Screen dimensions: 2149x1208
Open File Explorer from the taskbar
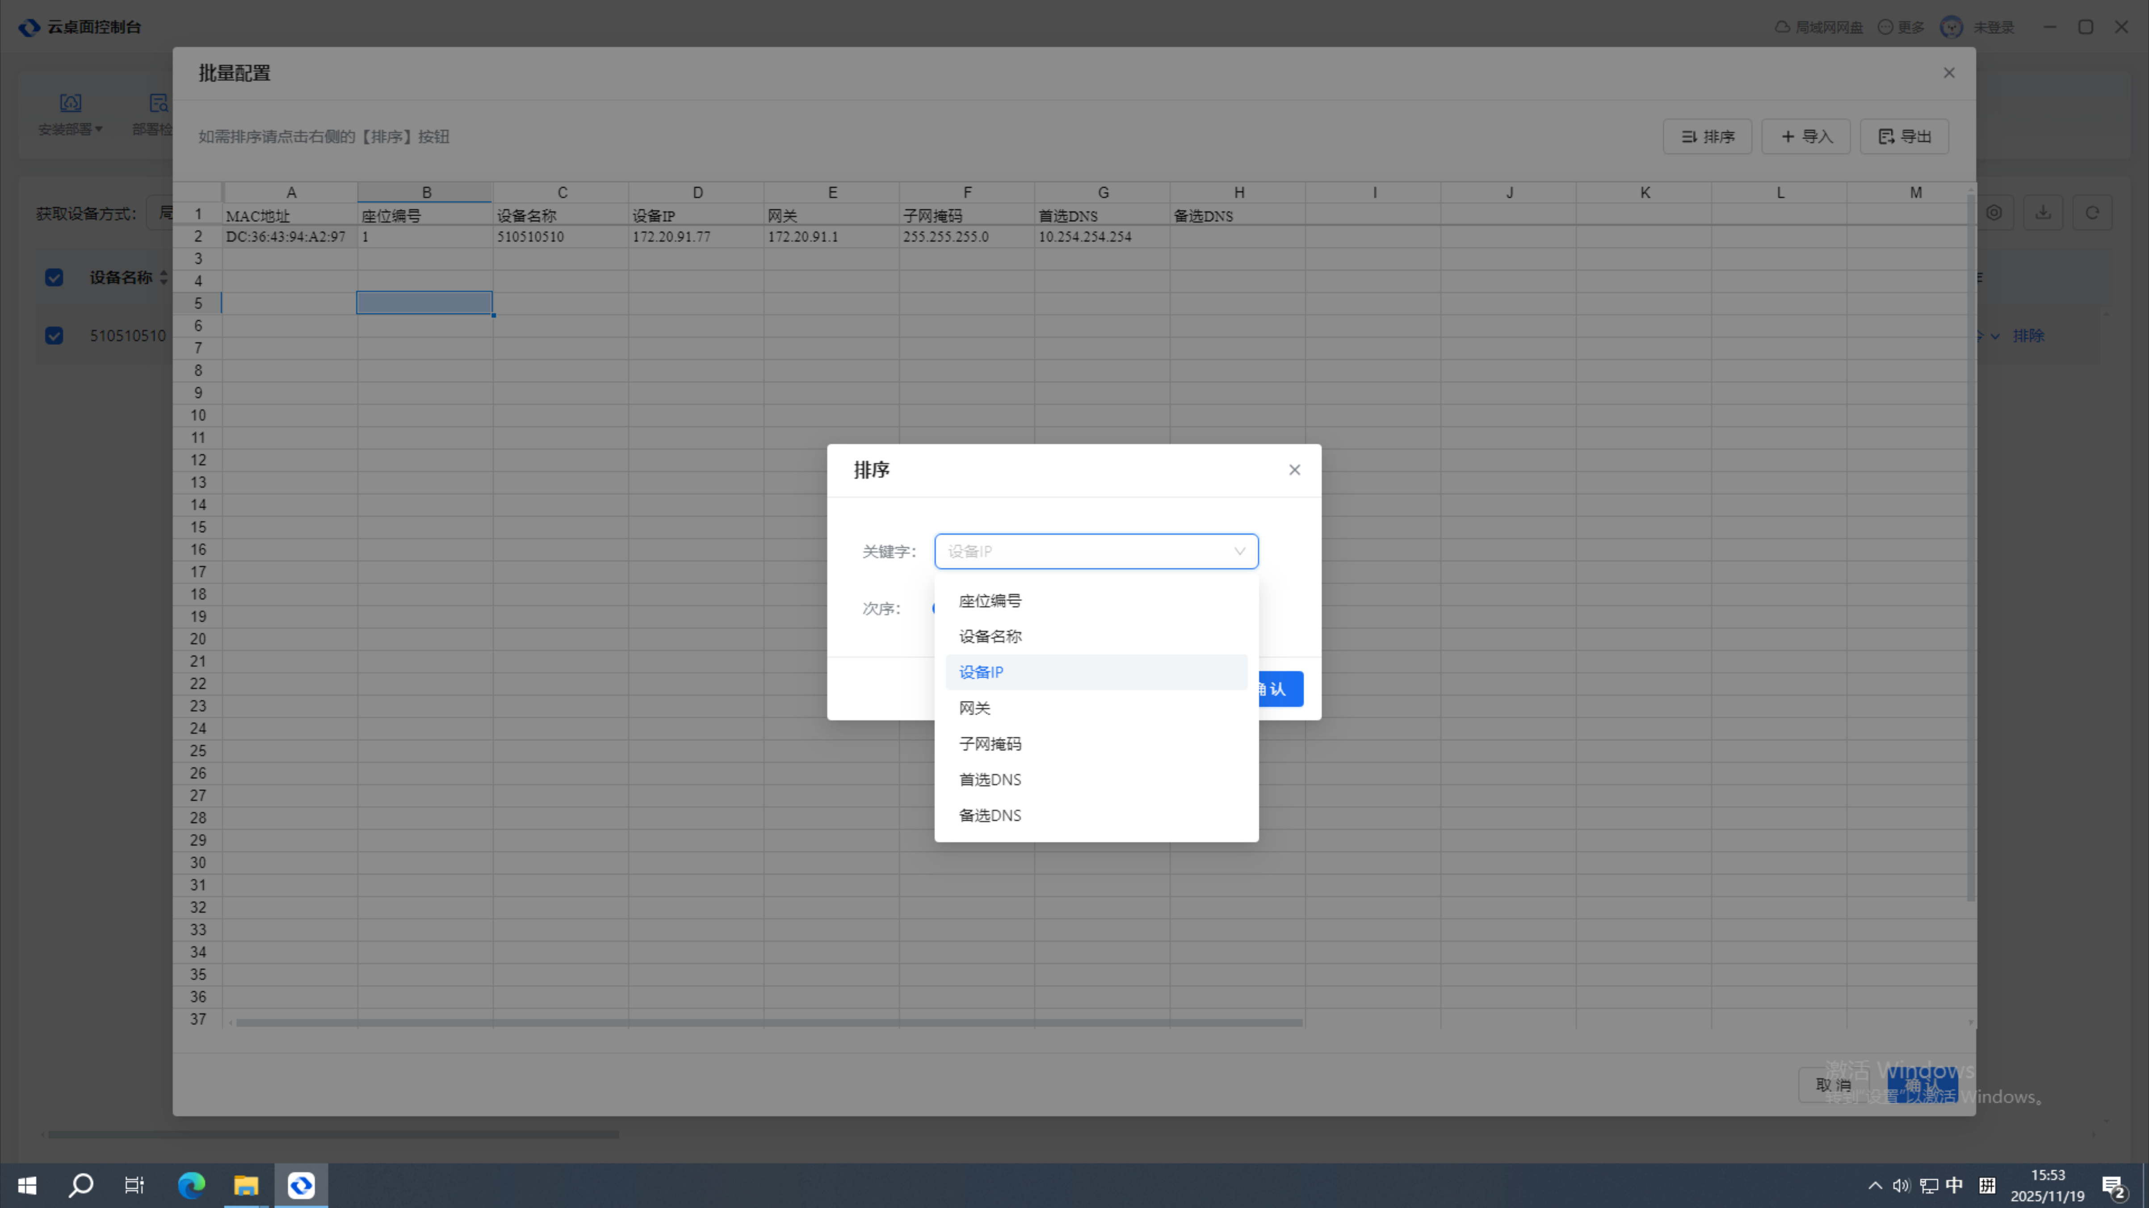pyautogui.click(x=246, y=1186)
